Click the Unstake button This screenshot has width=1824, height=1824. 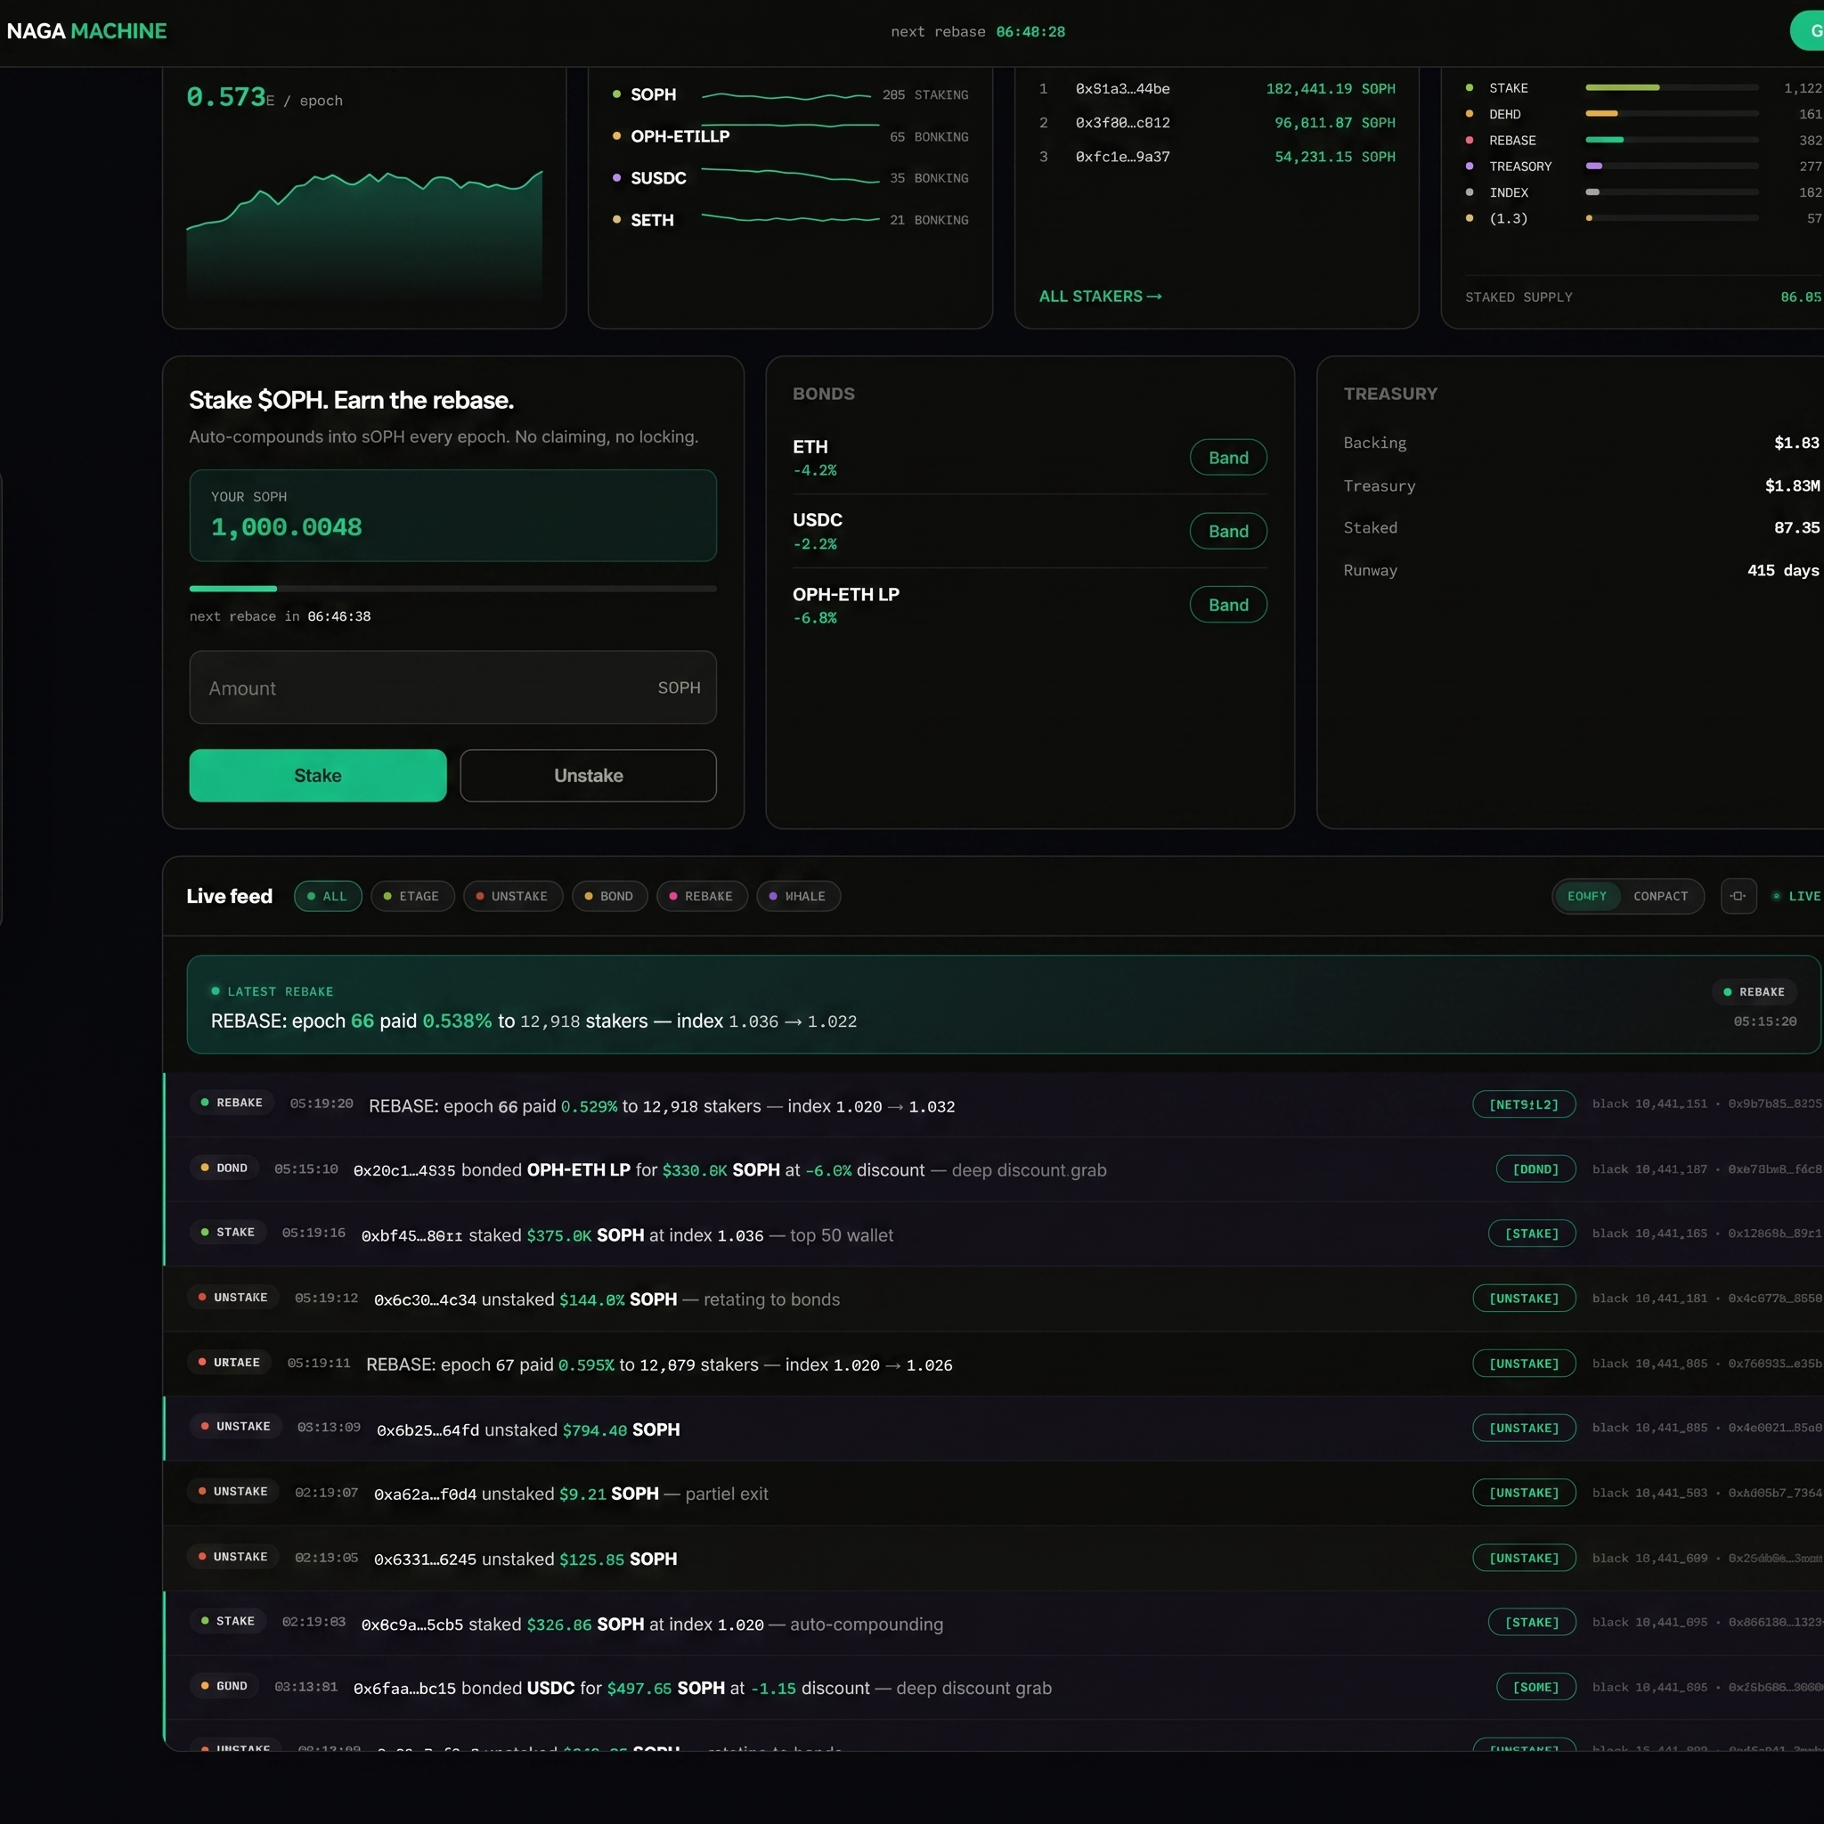tap(588, 775)
